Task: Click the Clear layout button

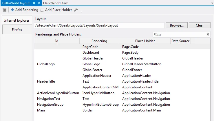Action: pyautogui.click(x=200, y=25)
